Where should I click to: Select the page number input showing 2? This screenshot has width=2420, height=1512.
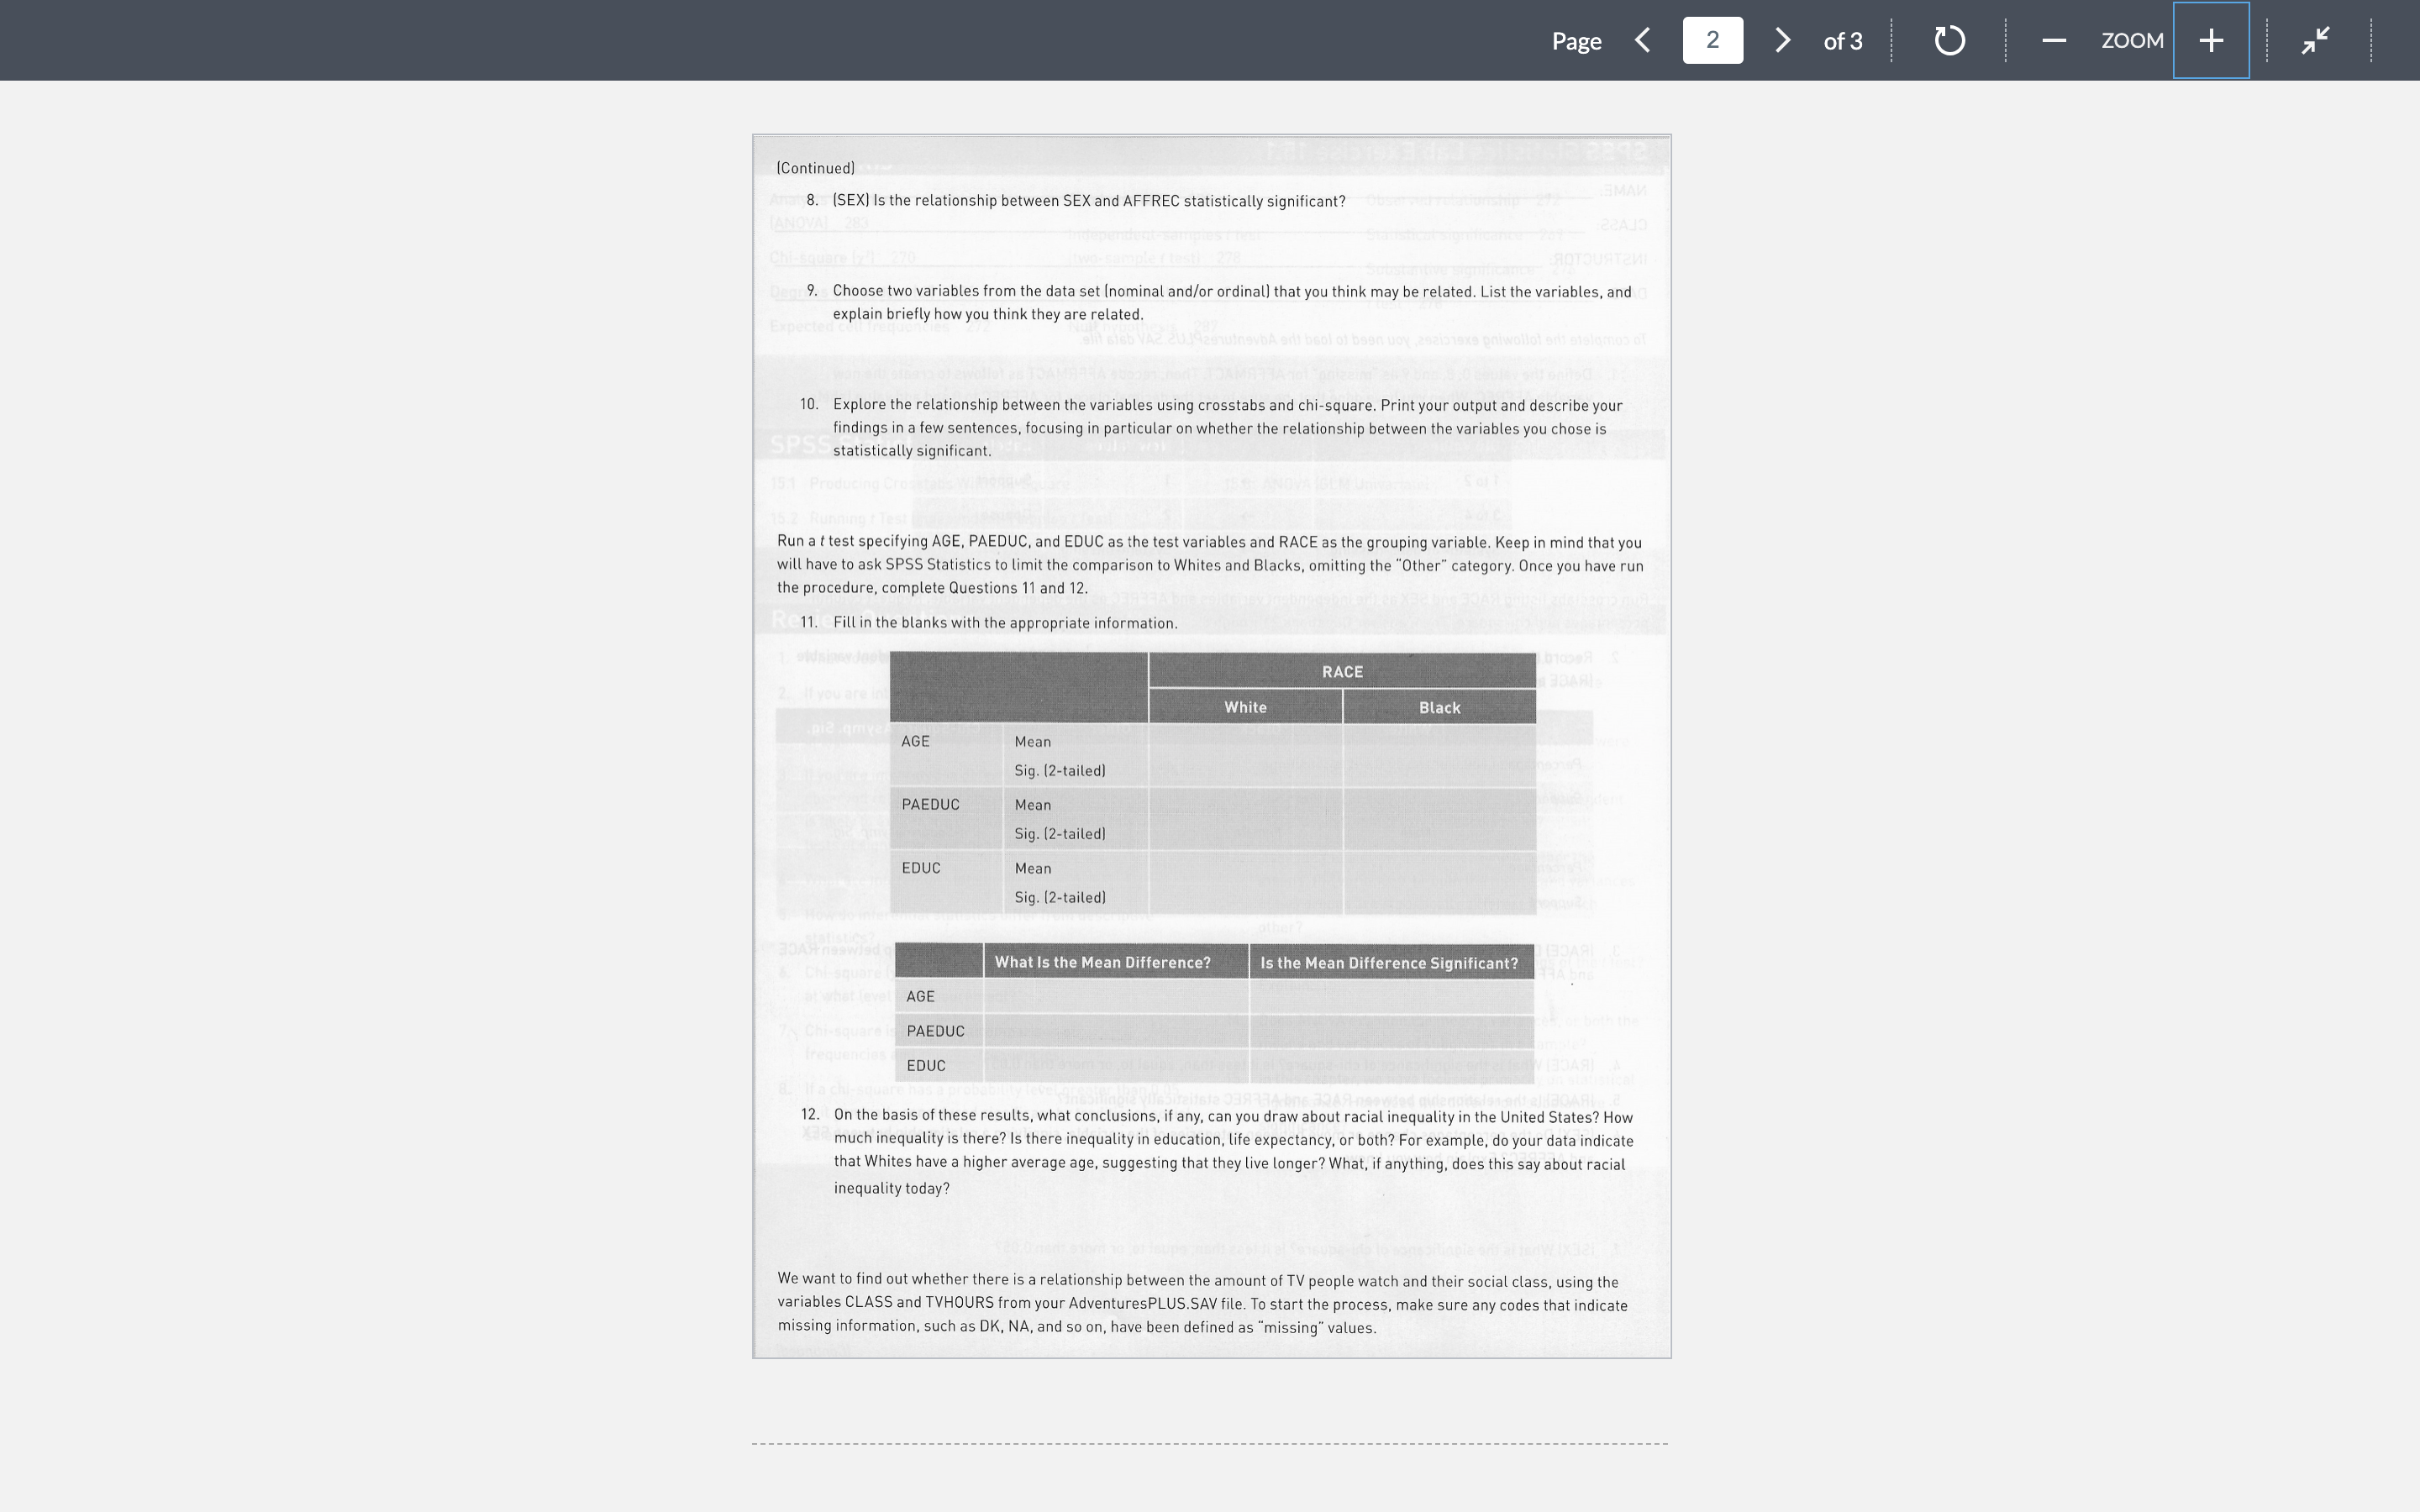[1711, 40]
